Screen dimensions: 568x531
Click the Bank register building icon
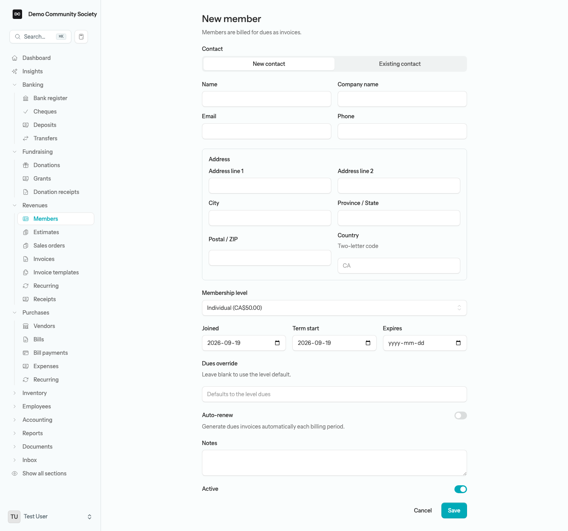[26, 98]
